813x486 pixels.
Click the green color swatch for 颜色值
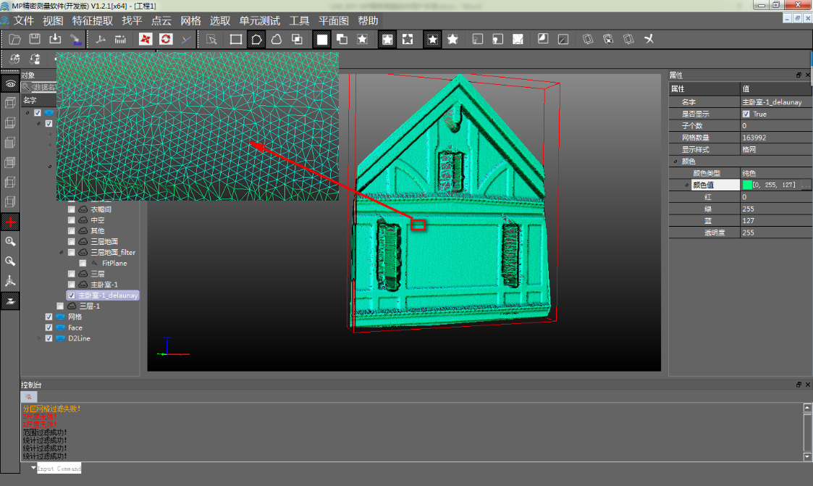(746, 185)
